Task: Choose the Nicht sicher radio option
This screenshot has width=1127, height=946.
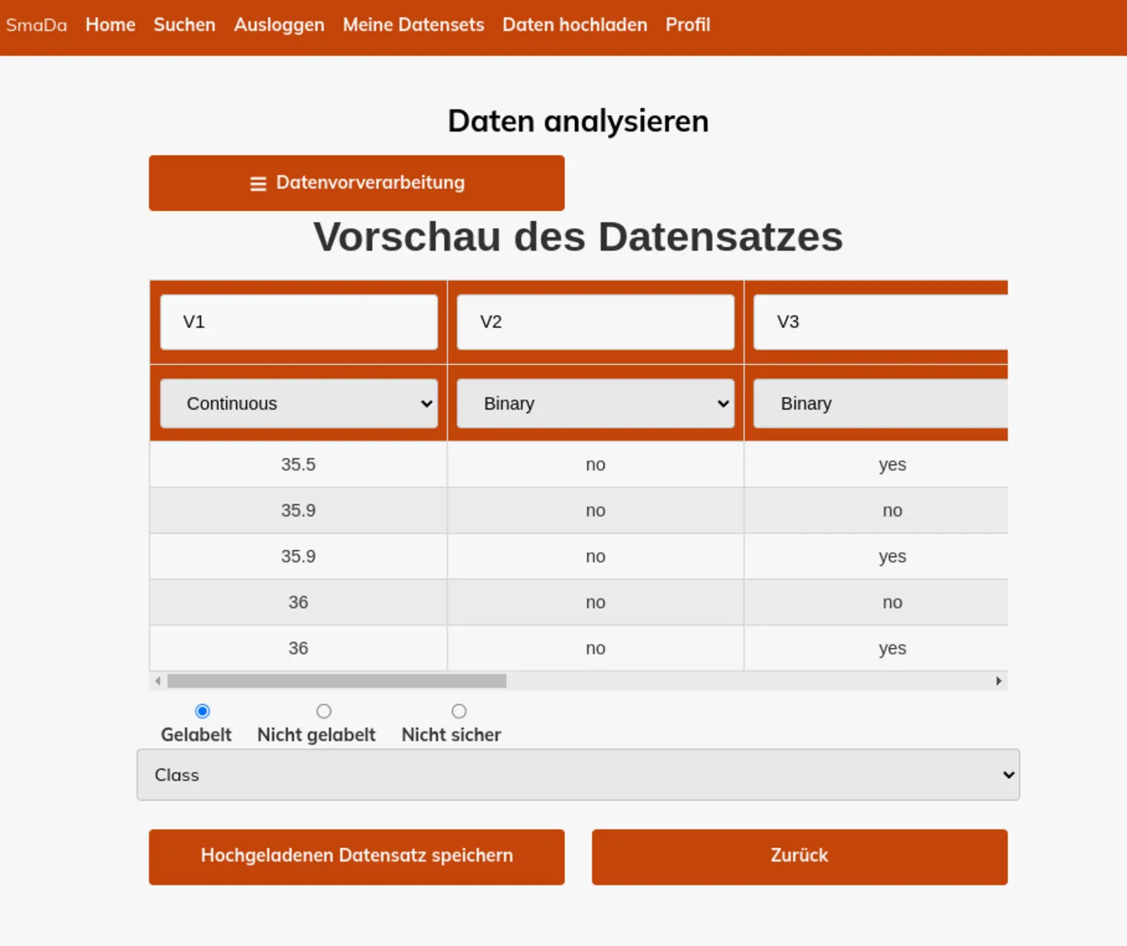Action: coord(459,711)
